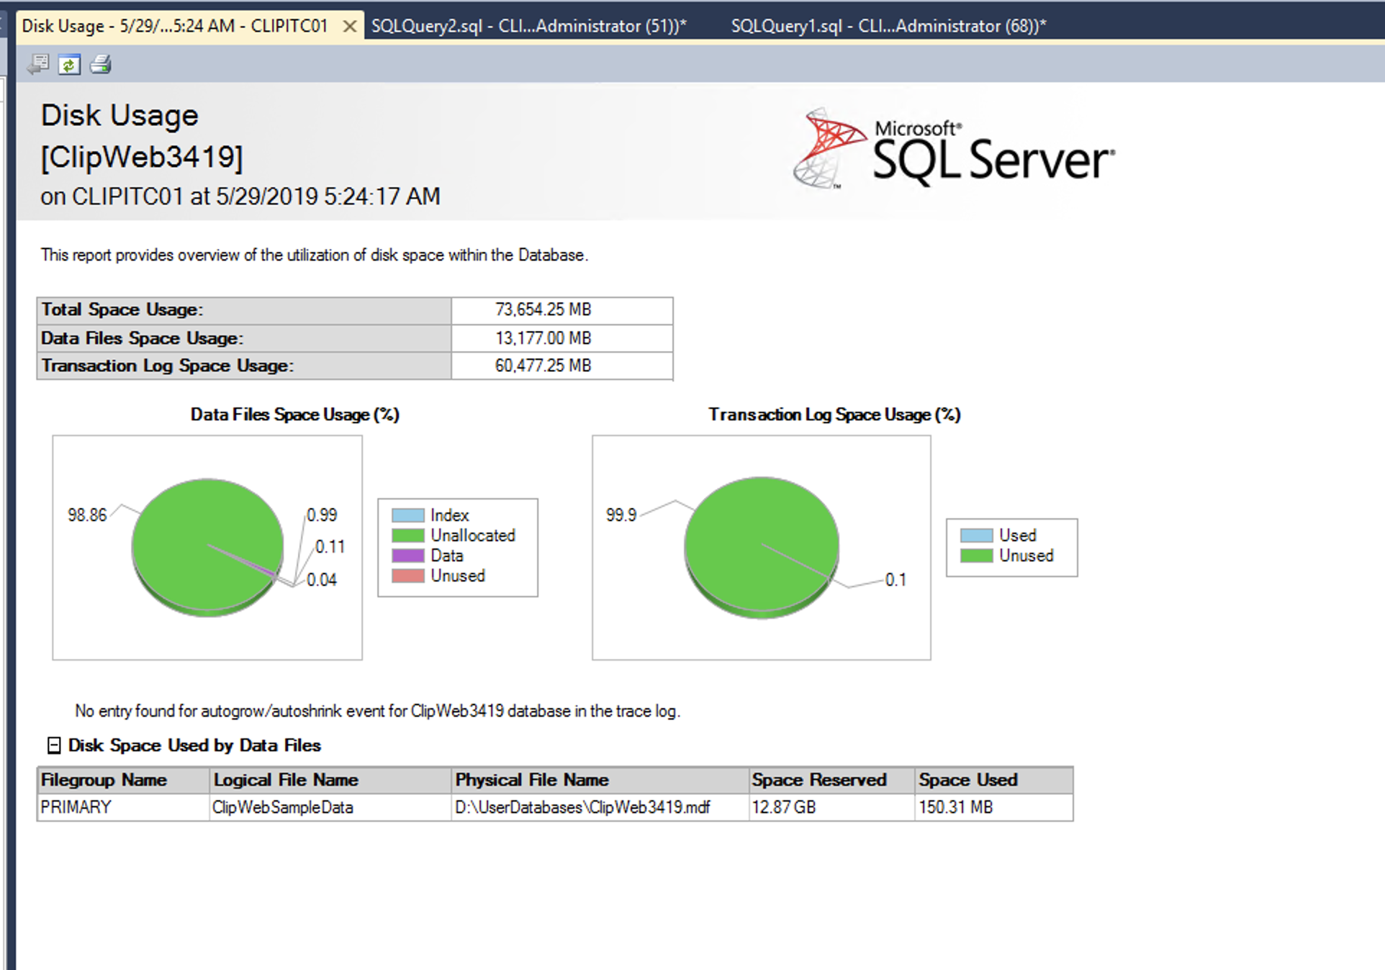This screenshot has height=970, width=1385.
Task: Close the Disk Usage report tab
Action: [350, 27]
